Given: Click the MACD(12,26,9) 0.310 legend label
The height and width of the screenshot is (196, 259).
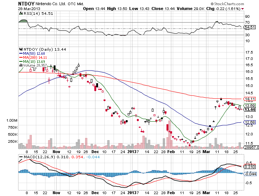Looking at the screenshot, I should (x=46, y=157).
